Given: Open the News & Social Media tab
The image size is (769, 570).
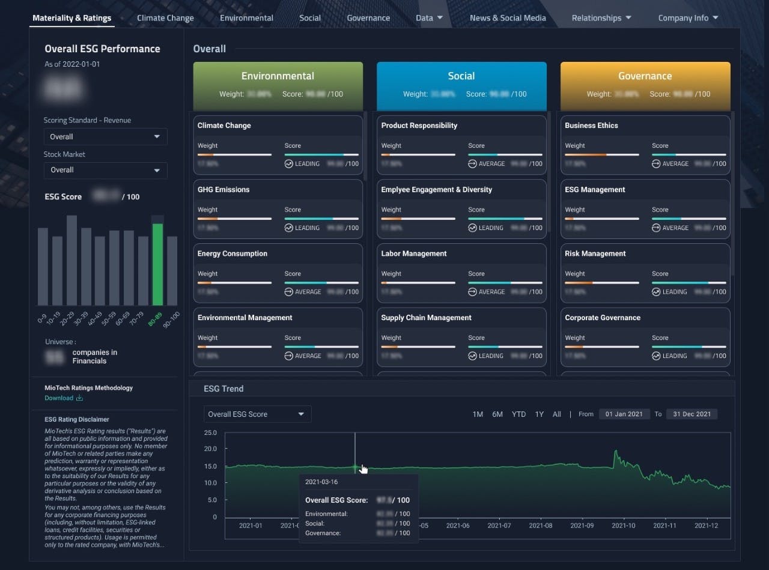Looking at the screenshot, I should [508, 18].
